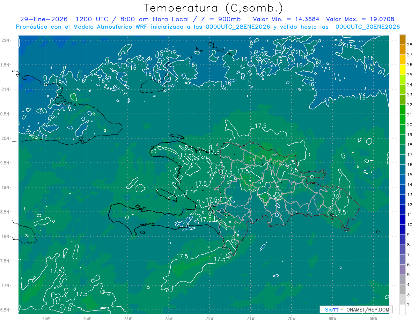Click the color bar label '19'
Image resolution: width=419 pixels, height=323 pixels.
point(410,134)
